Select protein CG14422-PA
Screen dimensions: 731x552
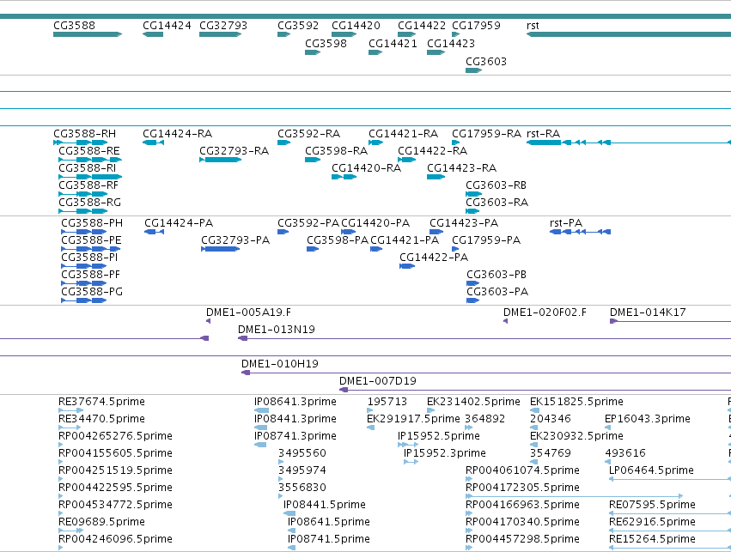coord(407,266)
